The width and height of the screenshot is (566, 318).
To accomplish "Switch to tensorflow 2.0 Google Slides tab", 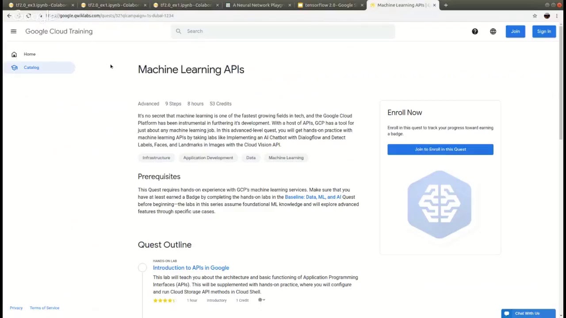I will coord(330,5).
